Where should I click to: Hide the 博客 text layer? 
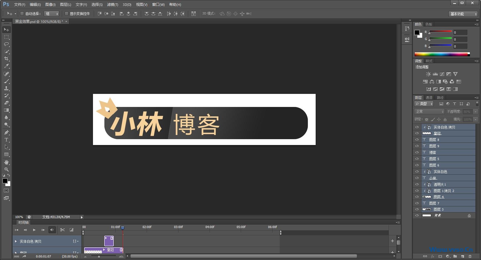tap(417, 152)
